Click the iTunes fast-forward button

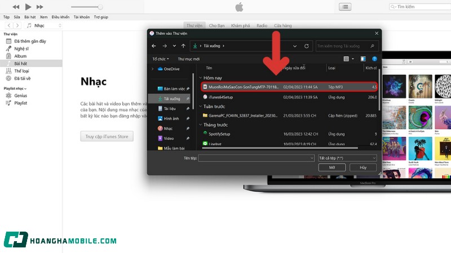point(39,7)
